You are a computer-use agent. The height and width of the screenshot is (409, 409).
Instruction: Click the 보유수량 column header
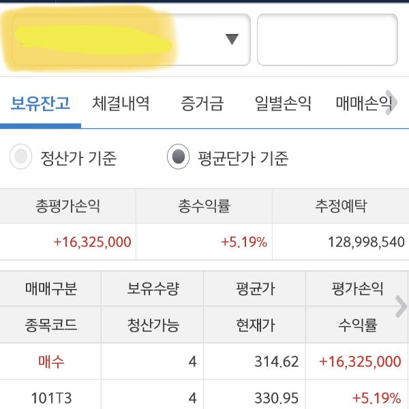click(153, 288)
